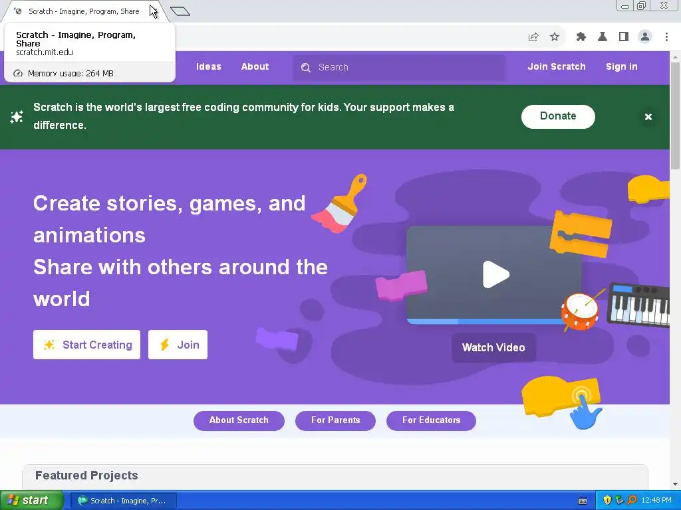The height and width of the screenshot is (510, 681).
Task: Click the Featured Projects heading
Action: 86,475
